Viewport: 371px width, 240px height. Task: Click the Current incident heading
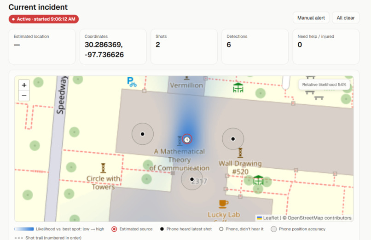pos(38,7)
